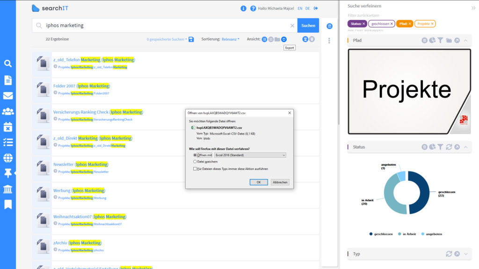Click the three-dot more options icon
Viewport: 479px width, 269px height.
(329, 41)
